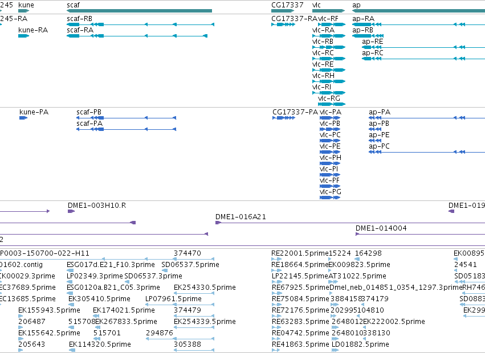
Task: Select the kune-RA transcript label
Action: (x=33, y=30)
